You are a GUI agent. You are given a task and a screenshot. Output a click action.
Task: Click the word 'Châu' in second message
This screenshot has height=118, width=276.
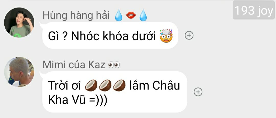click(166, 86)
